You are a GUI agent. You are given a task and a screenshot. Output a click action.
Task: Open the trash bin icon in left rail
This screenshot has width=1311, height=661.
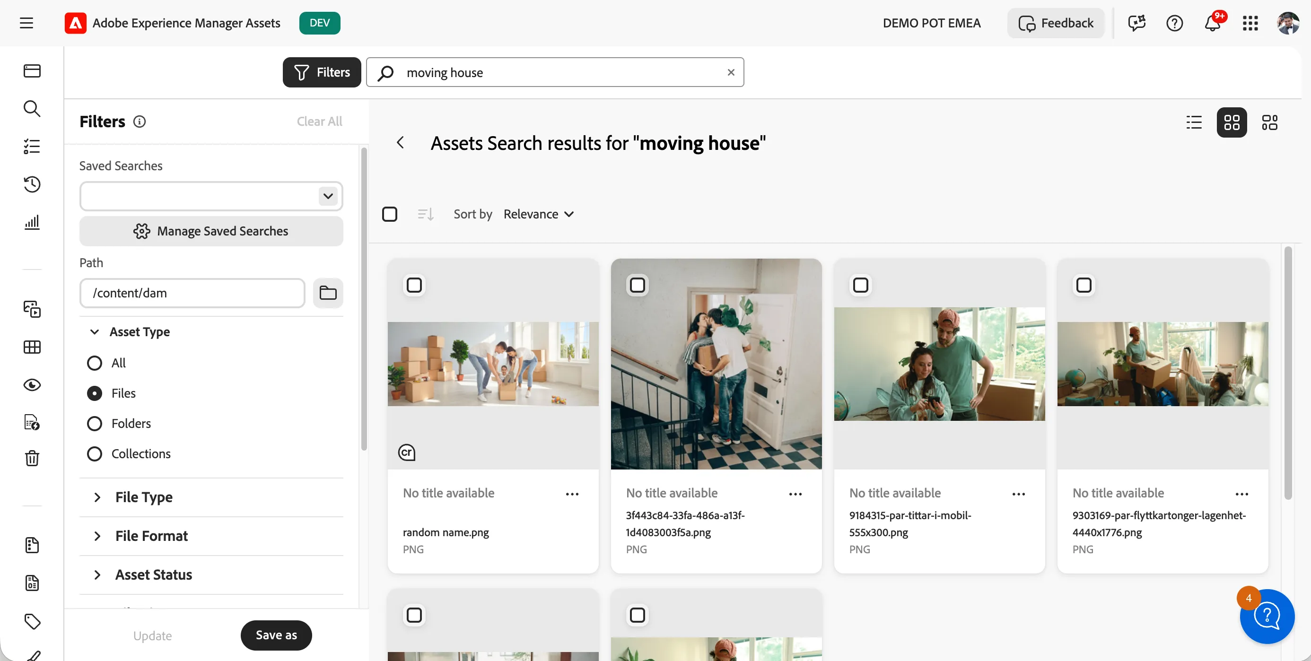point(32,459)
